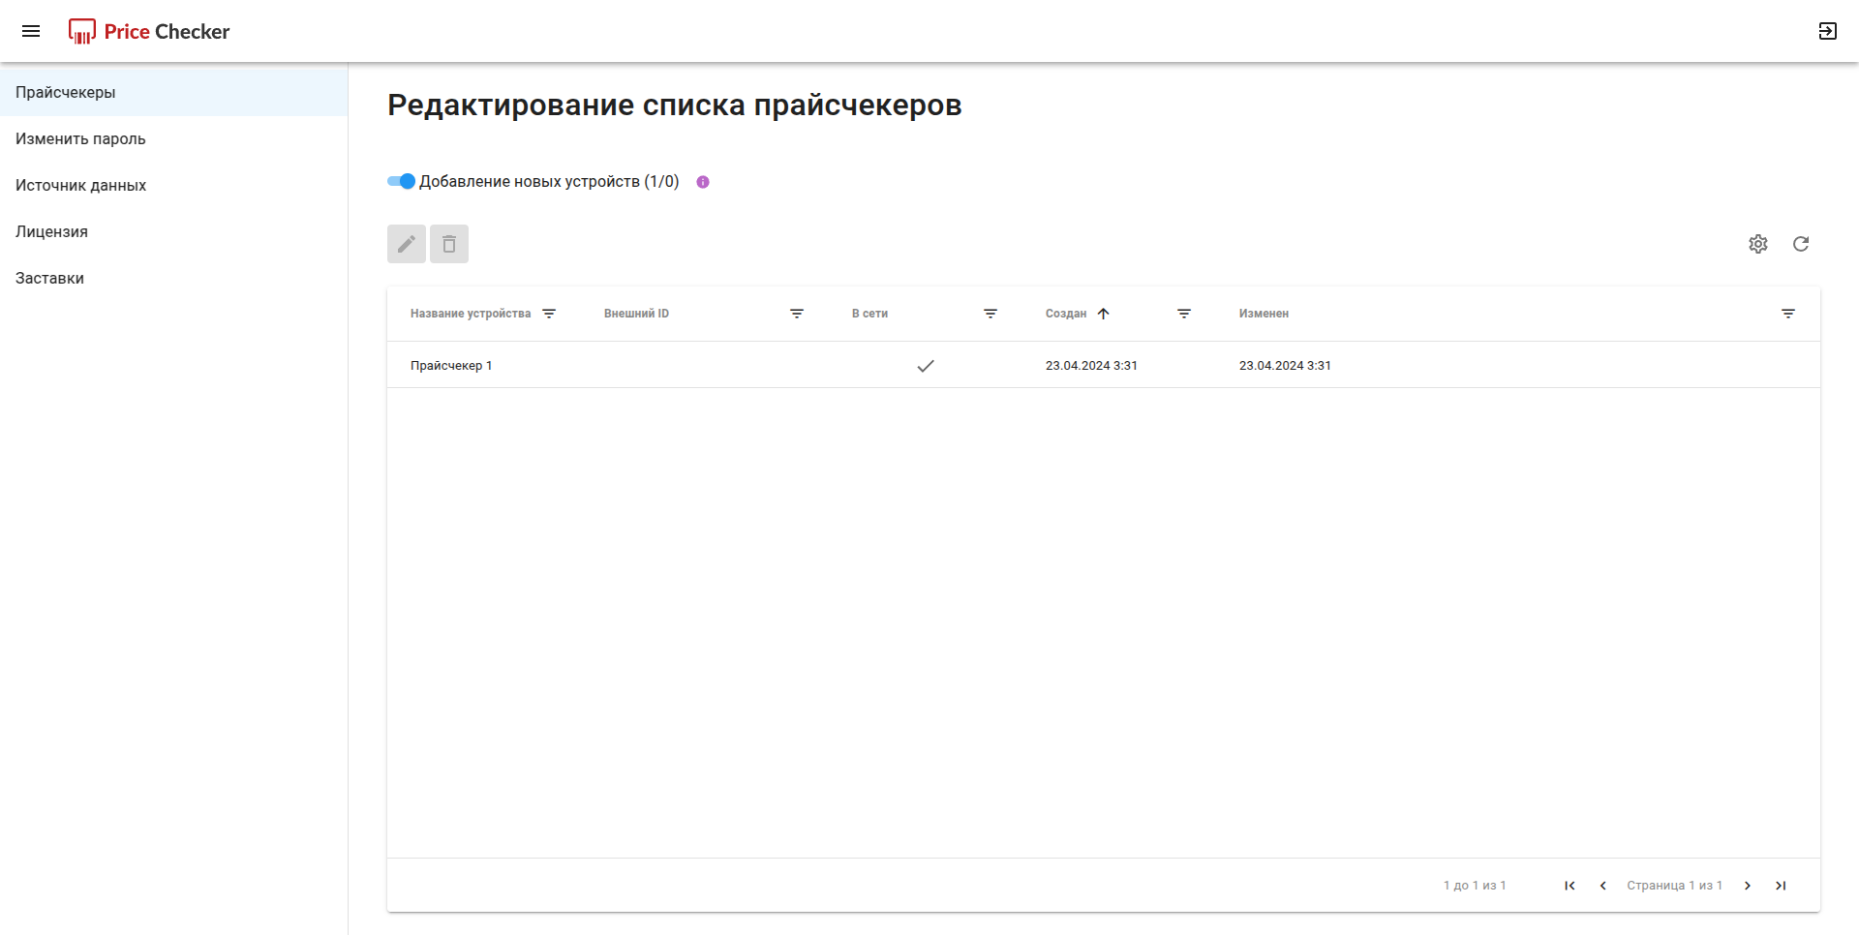Sort by Создан column header
Screen dimensions: 1859x935
[x=1066, y=314]
